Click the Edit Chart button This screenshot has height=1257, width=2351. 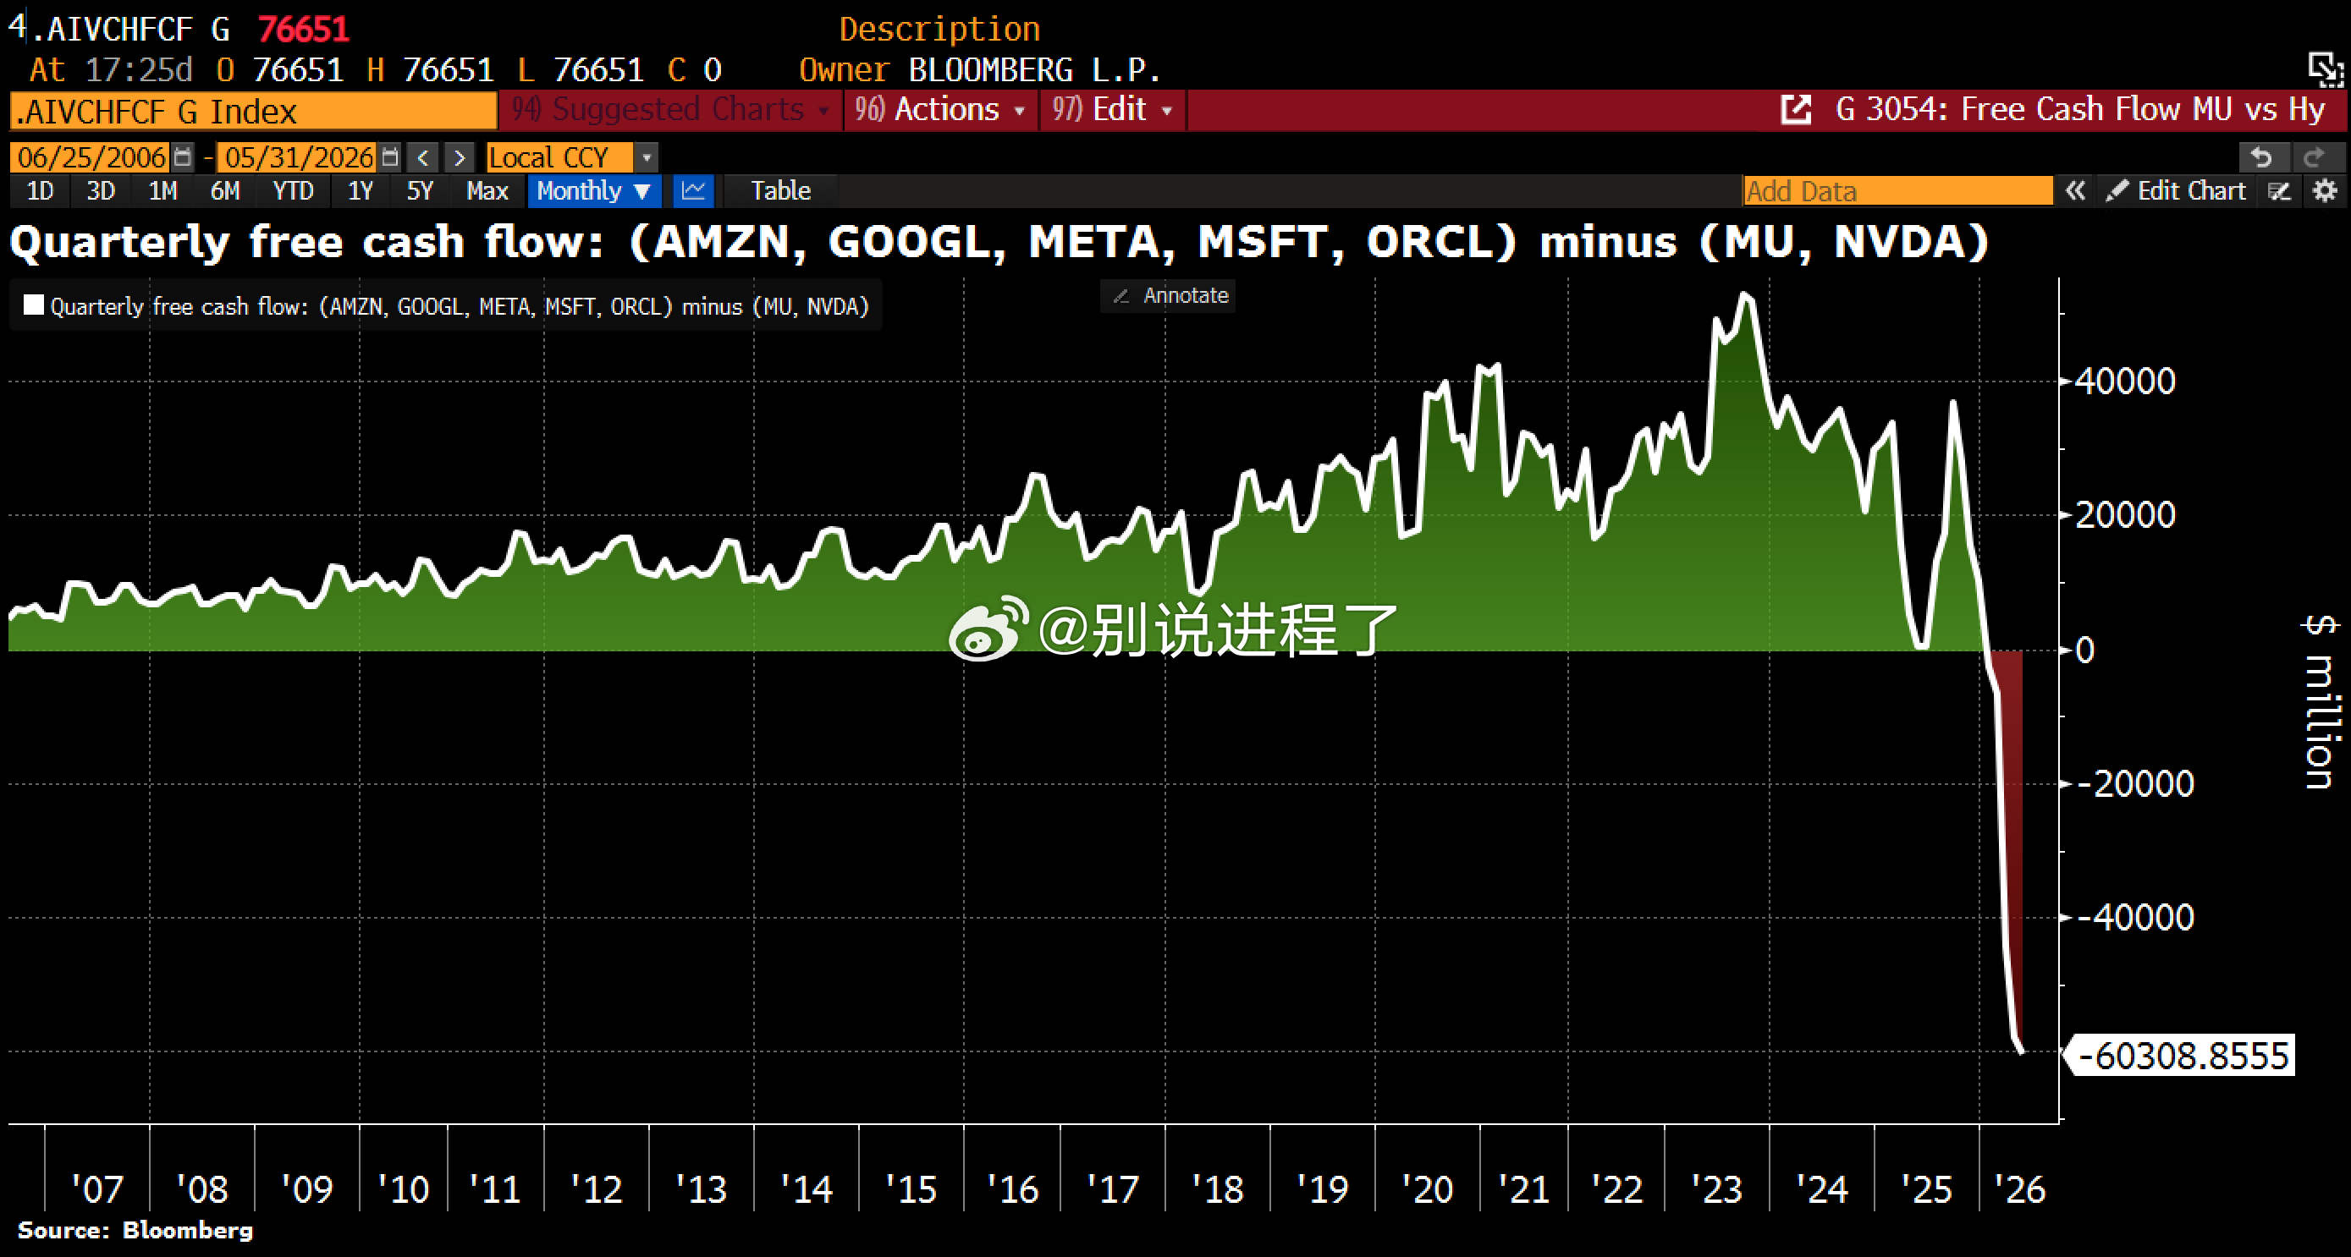pos(2176,190)
